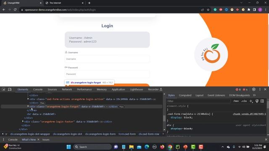Image resolution: width=269 pixels, height=151 pixels.
Task: Bookmark this page with the star icon
Action: tap(208, 10)
